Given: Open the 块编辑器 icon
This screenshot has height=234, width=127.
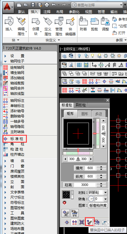Looking at the screenshot, I should pyautogui.click(x=70, y=21).
